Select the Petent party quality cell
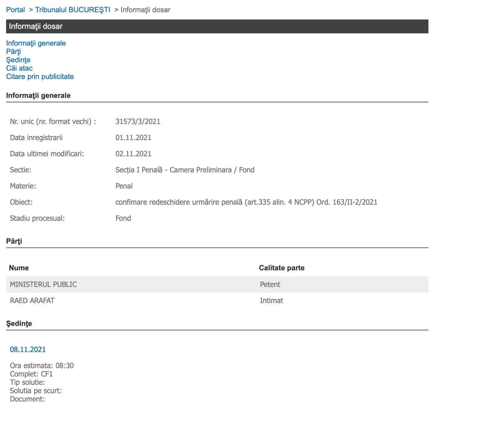Viewport: 484px width, 426px height. click(270, 284)
